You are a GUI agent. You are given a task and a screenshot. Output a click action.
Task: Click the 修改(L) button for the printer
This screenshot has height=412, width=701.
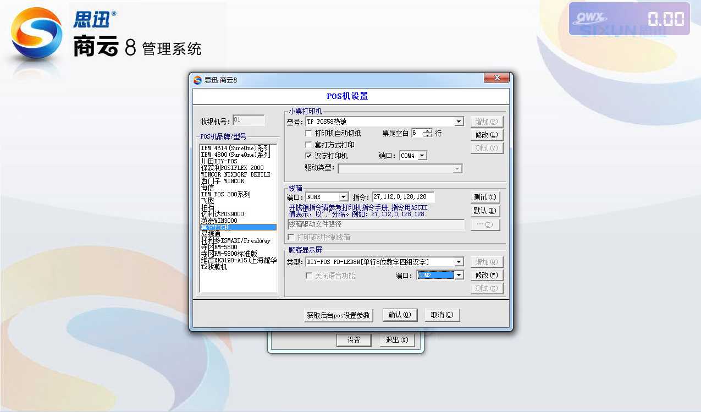coord(487,135)
